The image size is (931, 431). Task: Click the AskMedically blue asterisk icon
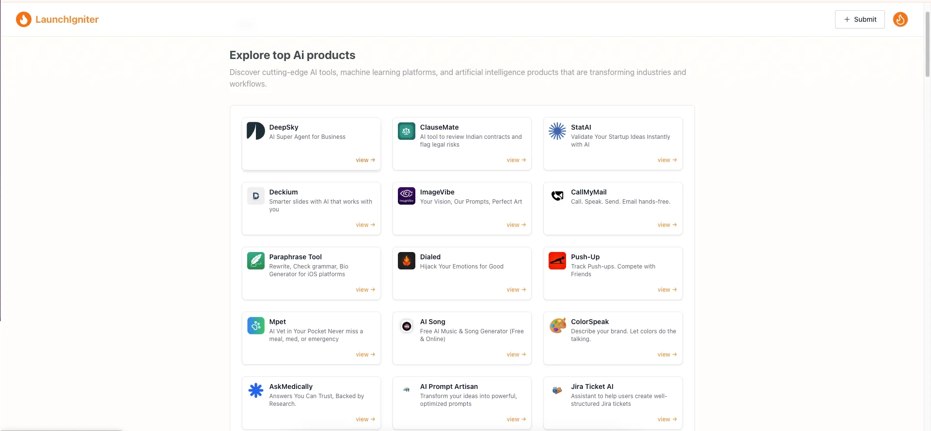pyautogui.click(x=255, y=390)
